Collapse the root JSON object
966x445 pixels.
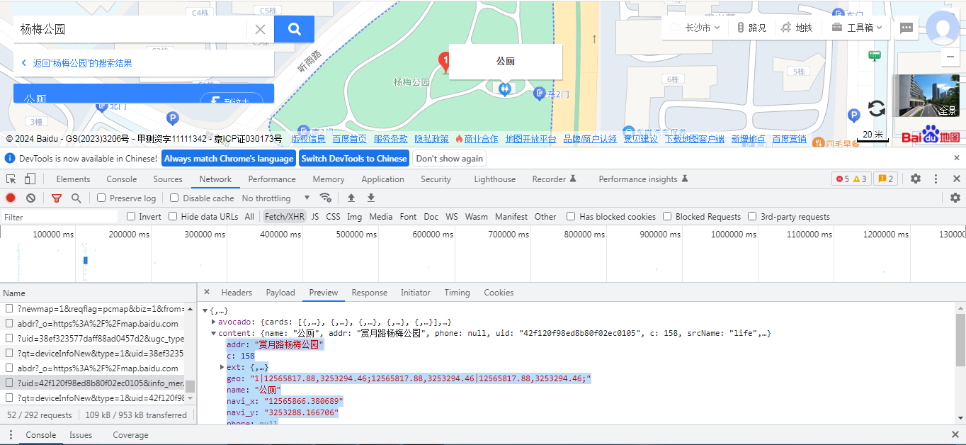tap(205, 311)
